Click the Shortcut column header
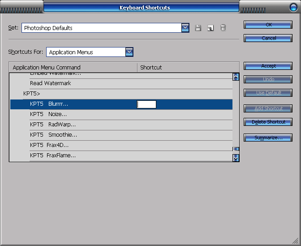 pyautogui.click(x=188, y=67)
